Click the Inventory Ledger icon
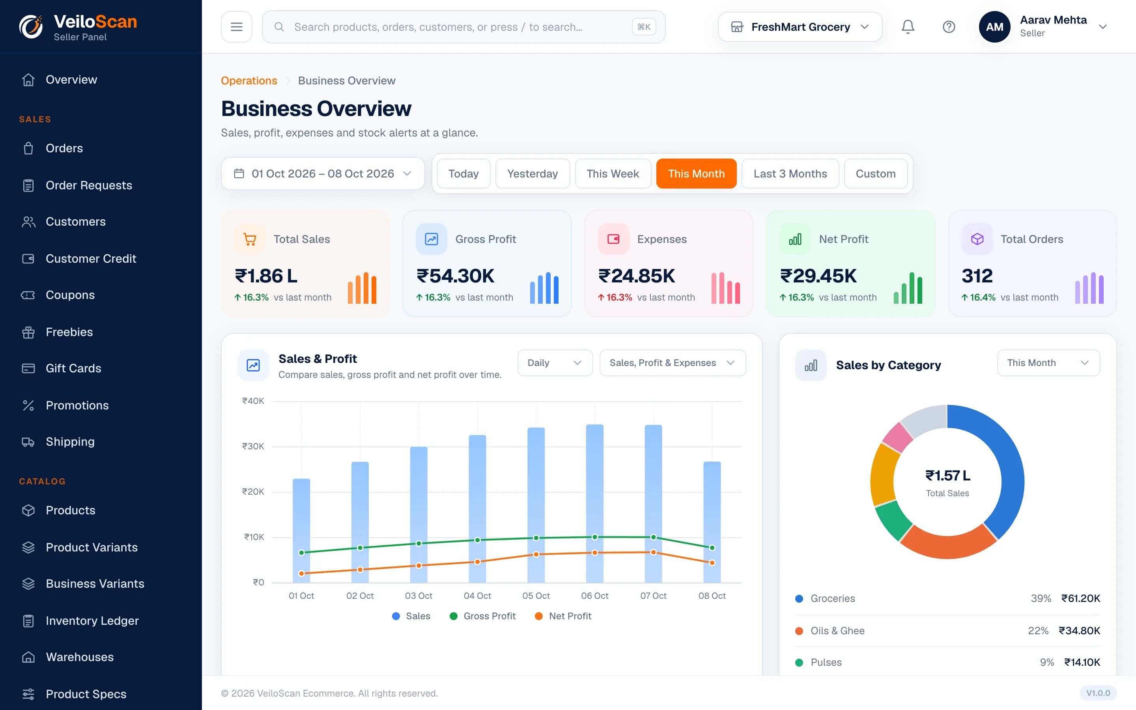 click(x=28, y=621)
